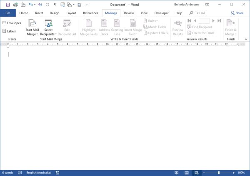Click the zoom out minus button

pyautogui.click(x=204, y=173)
